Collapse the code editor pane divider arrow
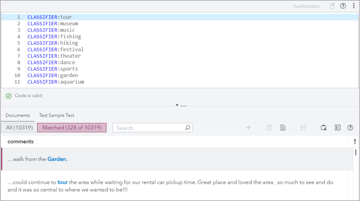 pos(177,105)
